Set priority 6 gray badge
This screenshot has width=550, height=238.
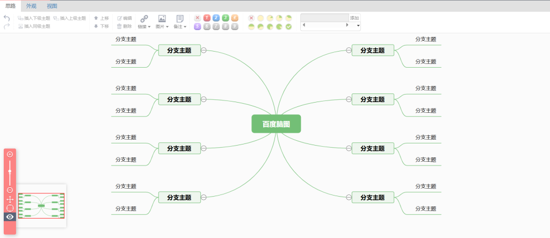[207, 27]
